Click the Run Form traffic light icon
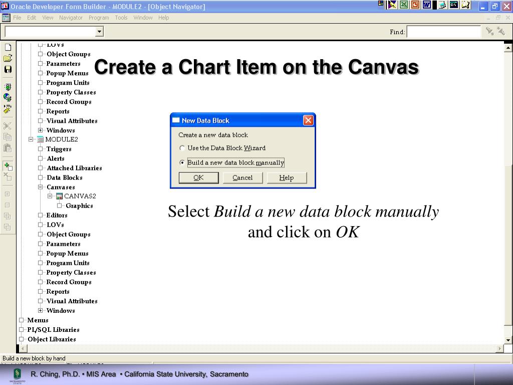This screenshot has height=385, width=513. pyautogui.click(x=8, y=87)
